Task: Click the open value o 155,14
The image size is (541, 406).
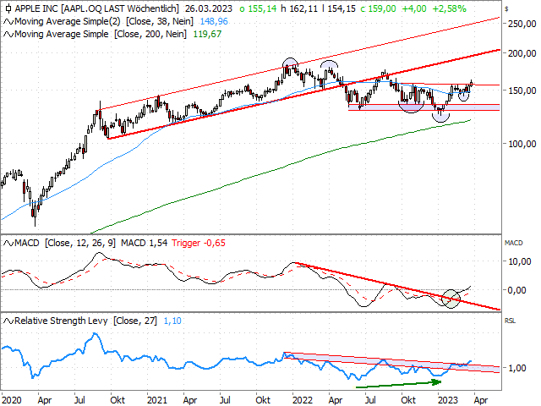Action: (x=258, y=8)
